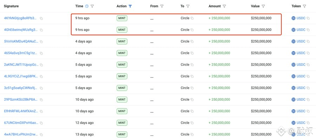Copy Circle address in first row
The image size is (316, 140).
click(192, 18)
